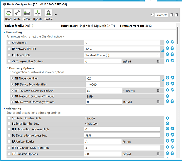Click the vertical scrollbar thumb
The width and height of the screenshot is (182, 161).
(178, 35)
